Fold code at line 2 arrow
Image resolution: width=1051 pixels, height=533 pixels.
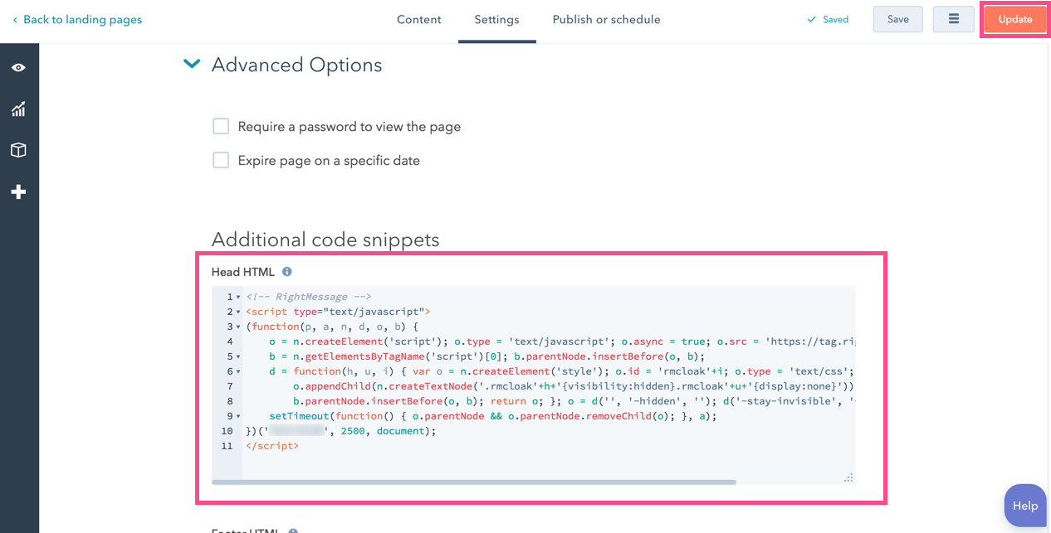click(238, 312)
